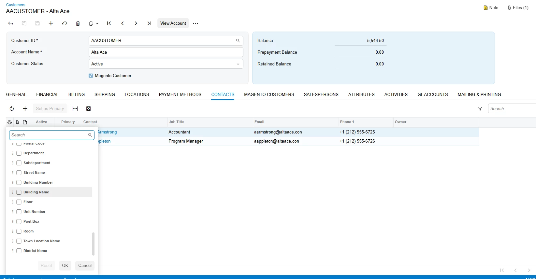
Task: Check the Floor column checkbox
Action: (x=19, y=202)
